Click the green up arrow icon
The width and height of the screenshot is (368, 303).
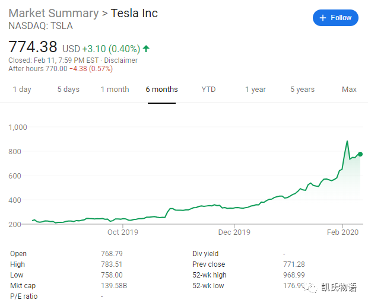(x=146, y=49)
